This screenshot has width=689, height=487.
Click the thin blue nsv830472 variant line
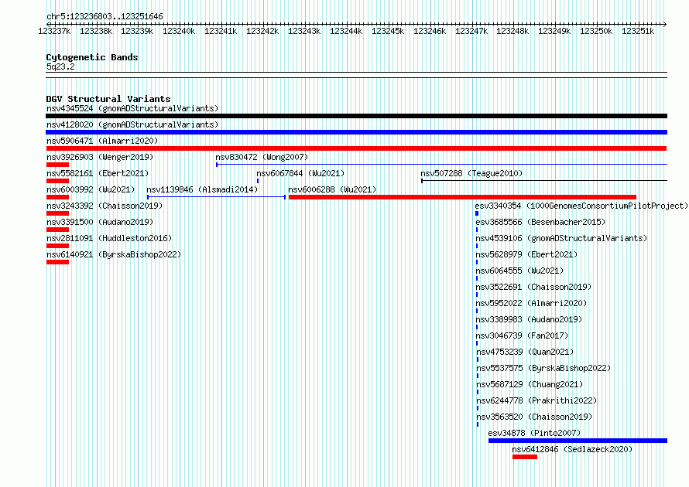[x=441, y=165]
